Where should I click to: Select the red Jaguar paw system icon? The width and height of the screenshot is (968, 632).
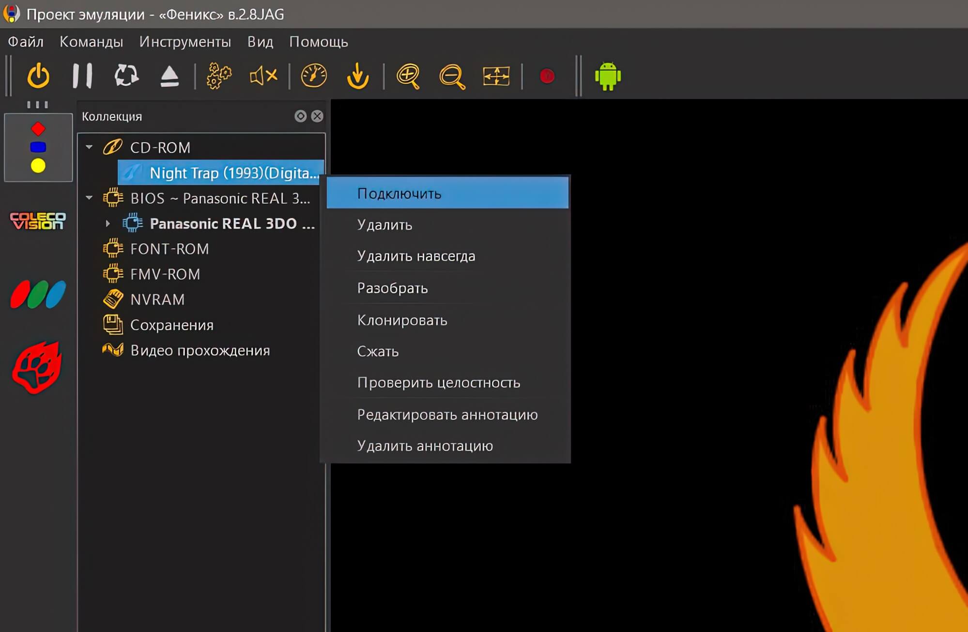tap(37, 368)
